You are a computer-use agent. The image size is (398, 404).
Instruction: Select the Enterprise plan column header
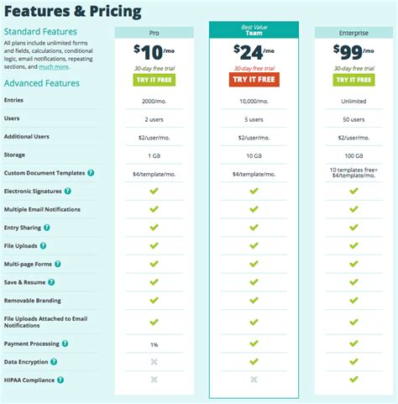pos(353,33)
